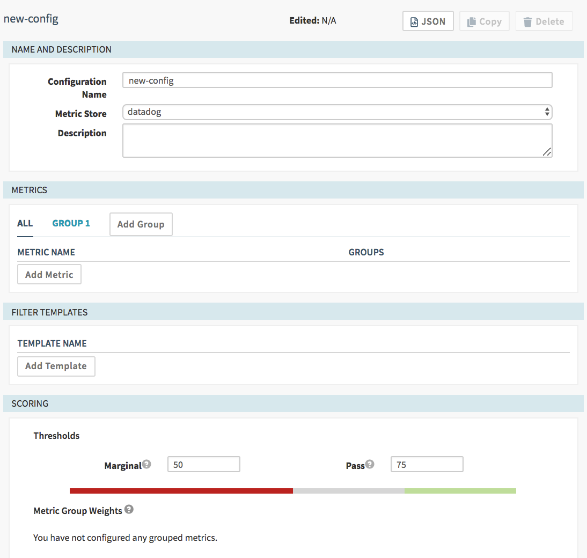
Task: Click the Add Template button
Action: point(56,366)
